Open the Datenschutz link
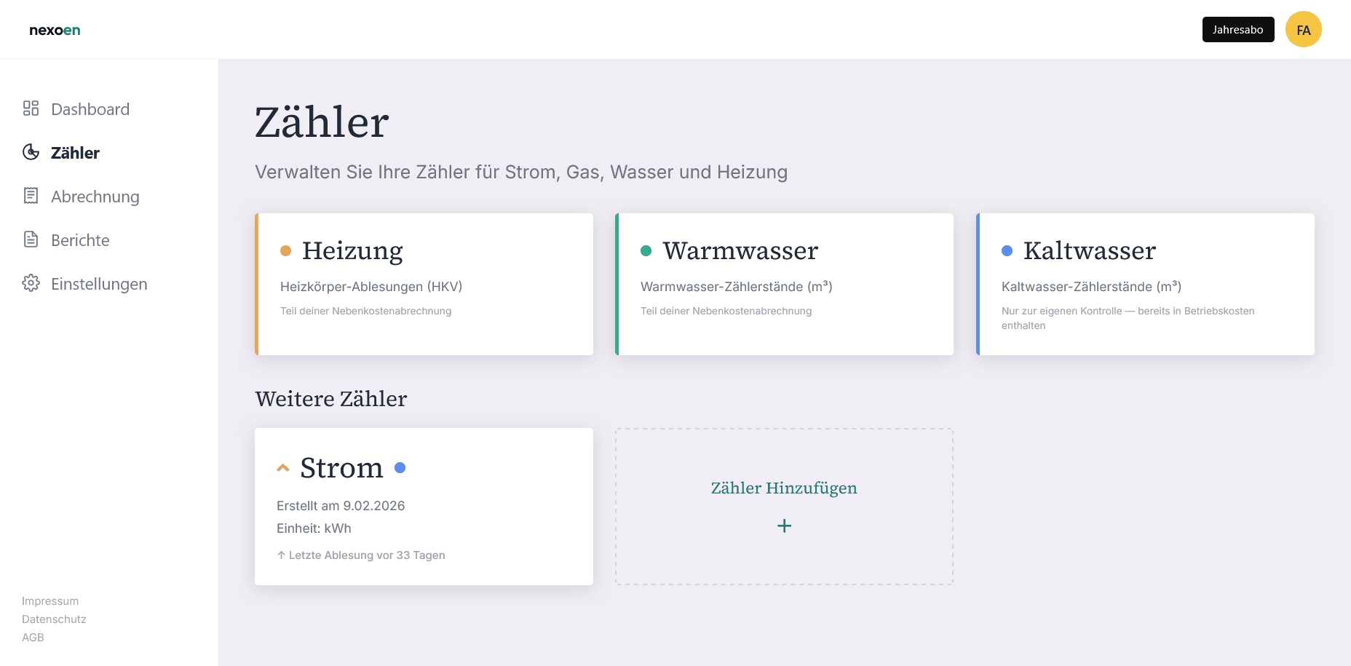This screenshot has width=1351, height=666. pyautogui.click(x=54, y=619)
